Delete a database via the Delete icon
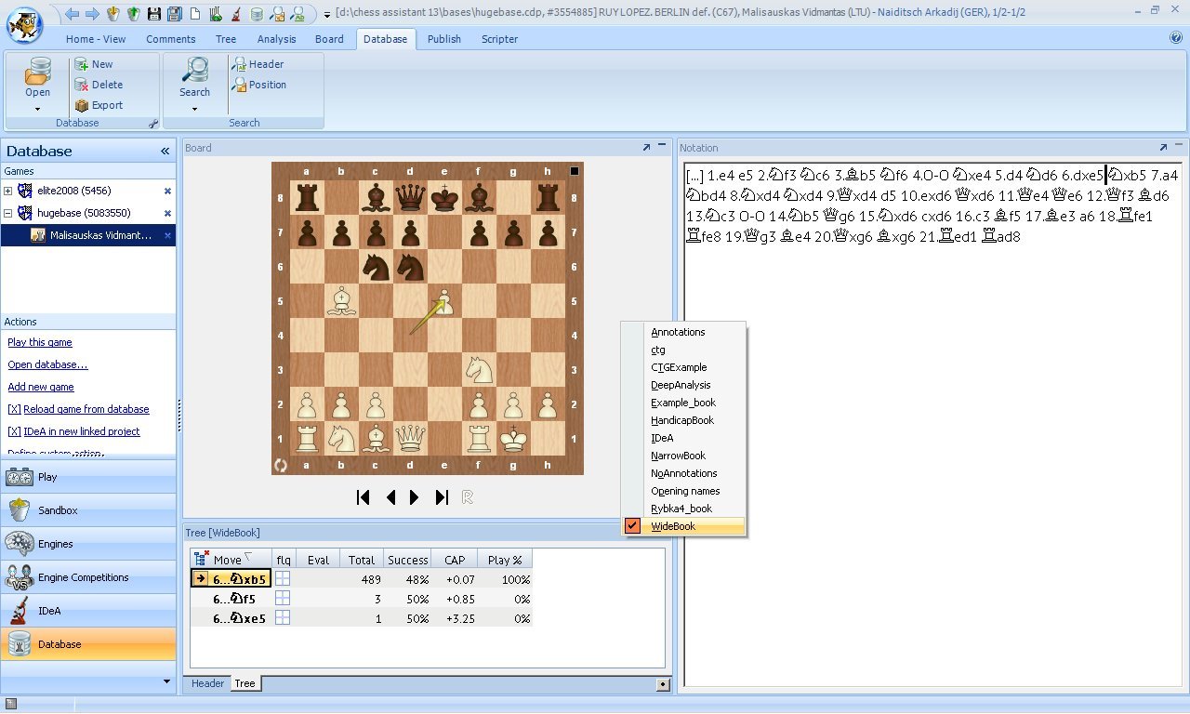The height and width of the screenshot is (714, 1190). click(x=102, y=84)
